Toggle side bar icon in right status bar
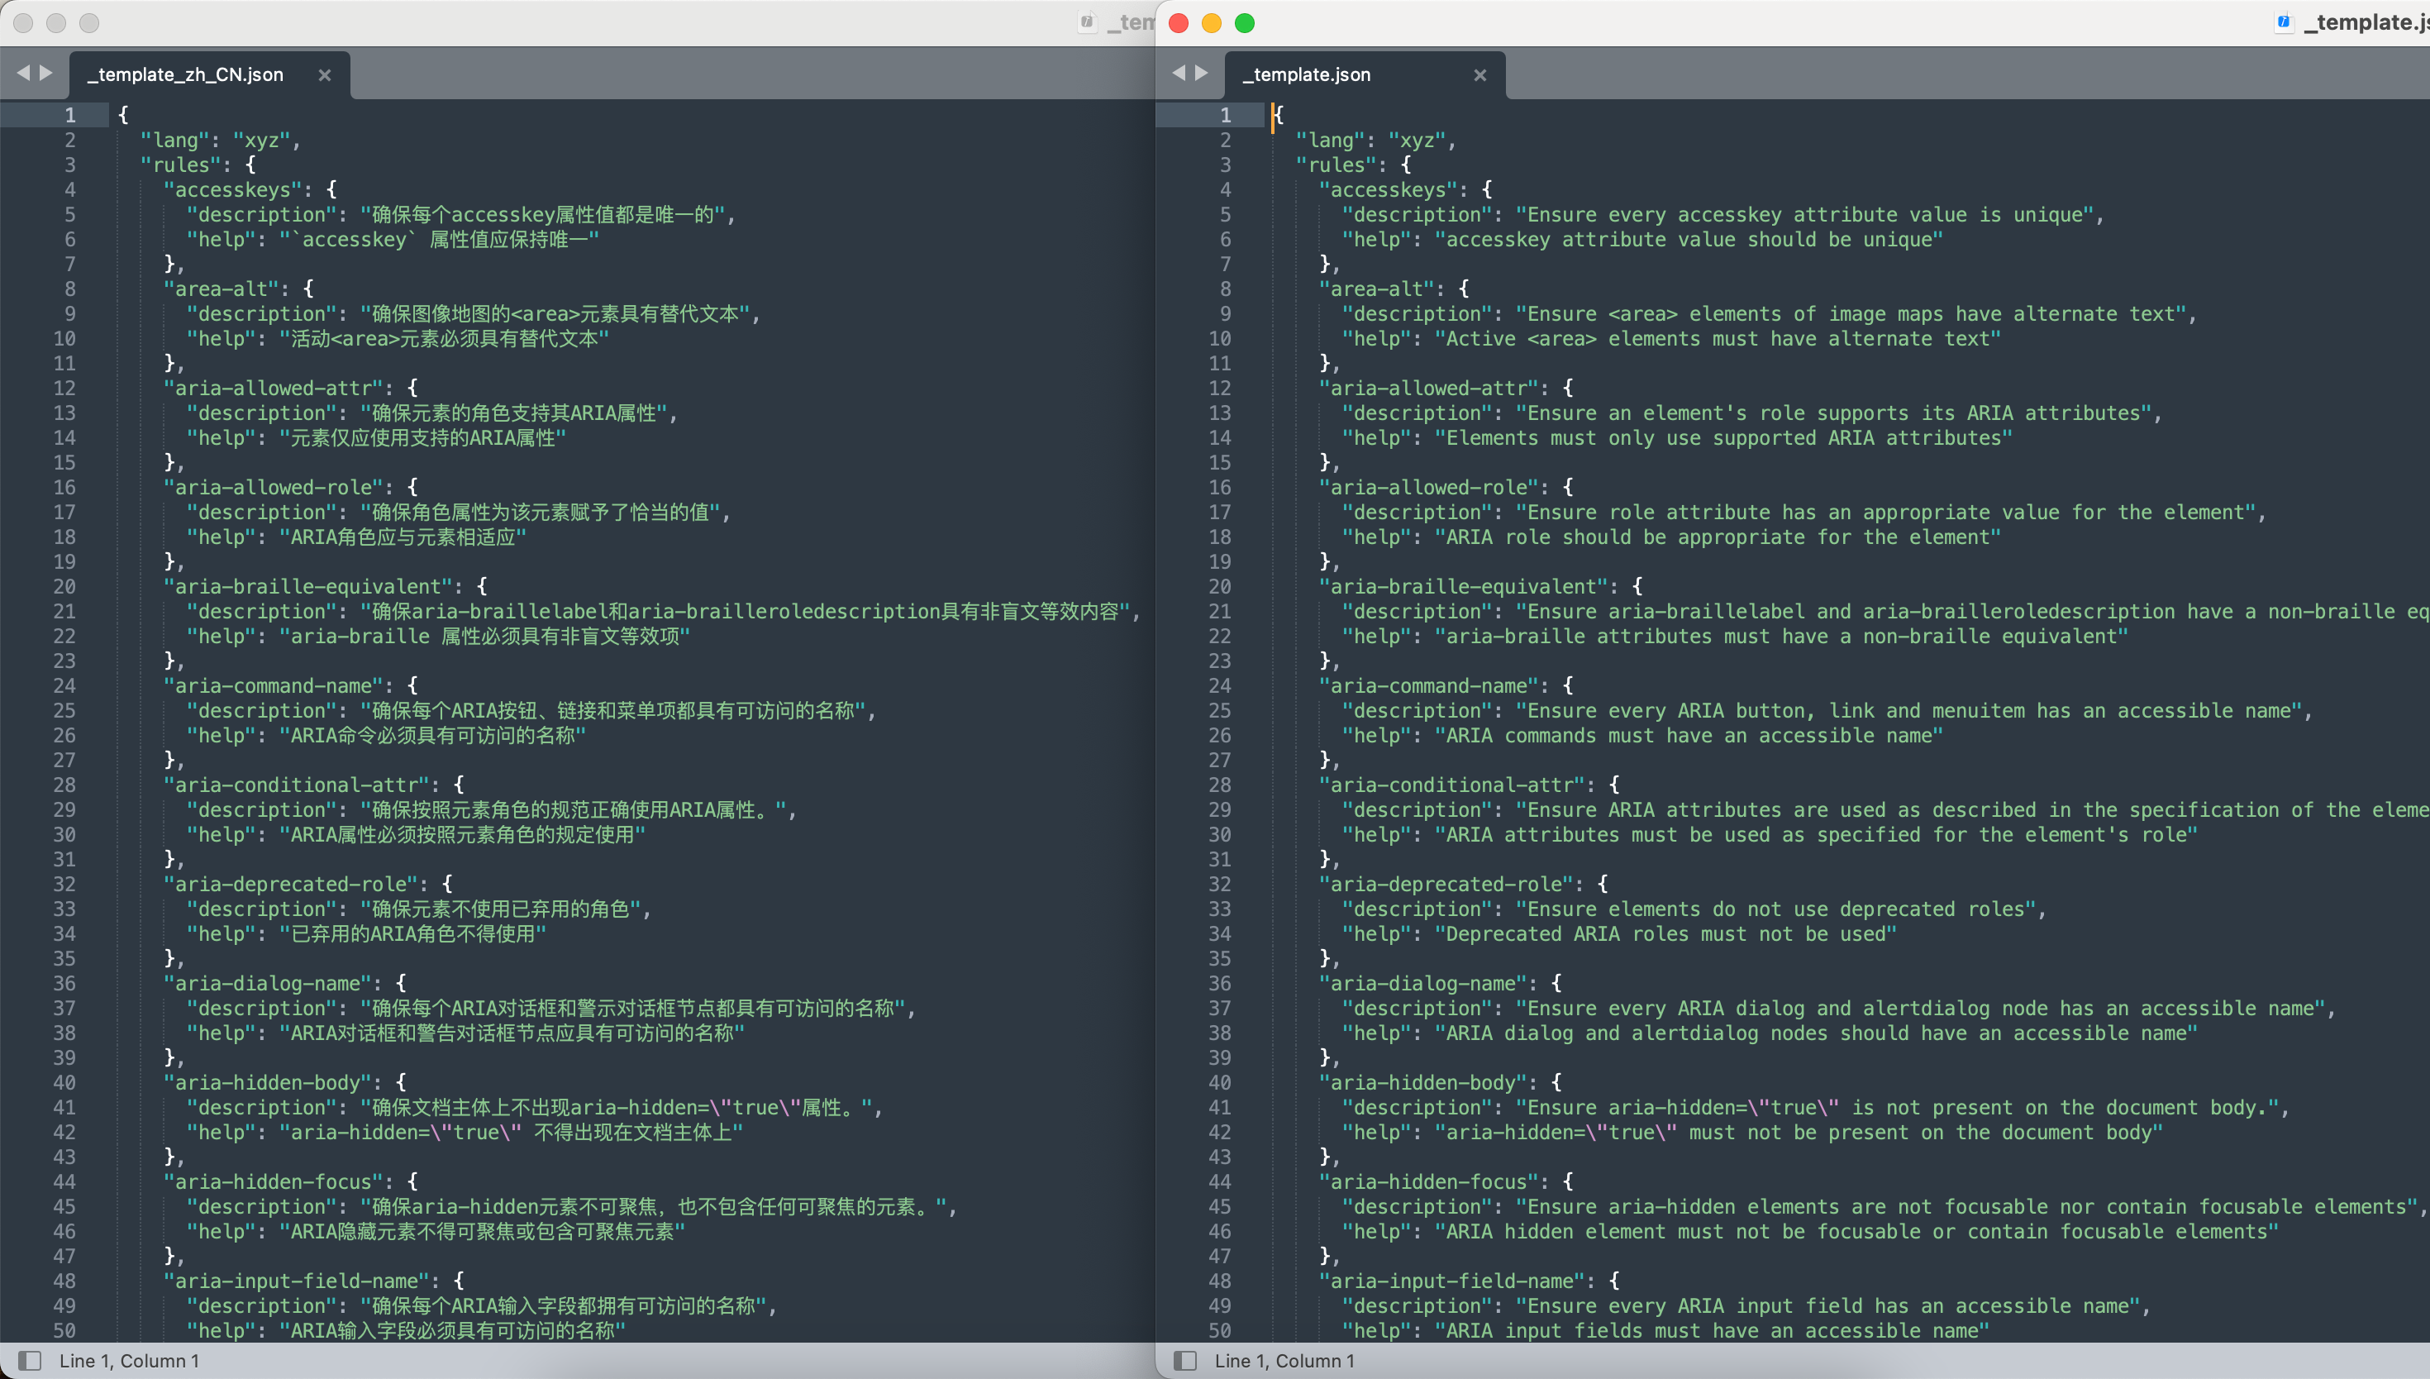 [1184, 1360]
